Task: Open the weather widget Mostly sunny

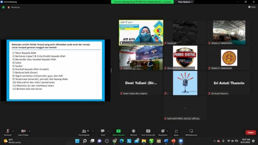Action: [x=12, y=141]
